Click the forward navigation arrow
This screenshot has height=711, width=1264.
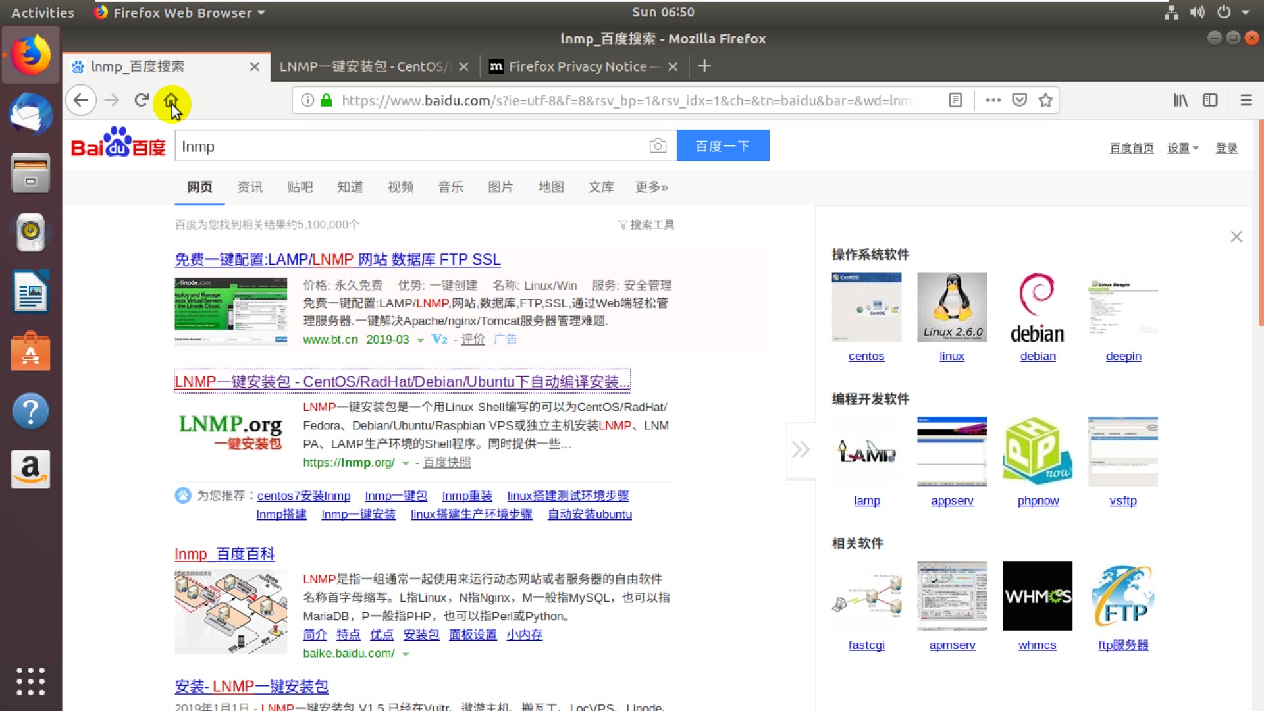click(112, 100)
